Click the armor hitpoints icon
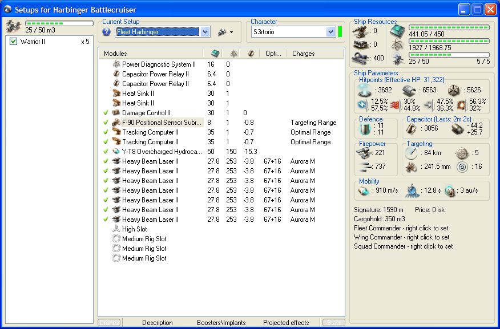This screenshot has width=500, height=329. 408,90
